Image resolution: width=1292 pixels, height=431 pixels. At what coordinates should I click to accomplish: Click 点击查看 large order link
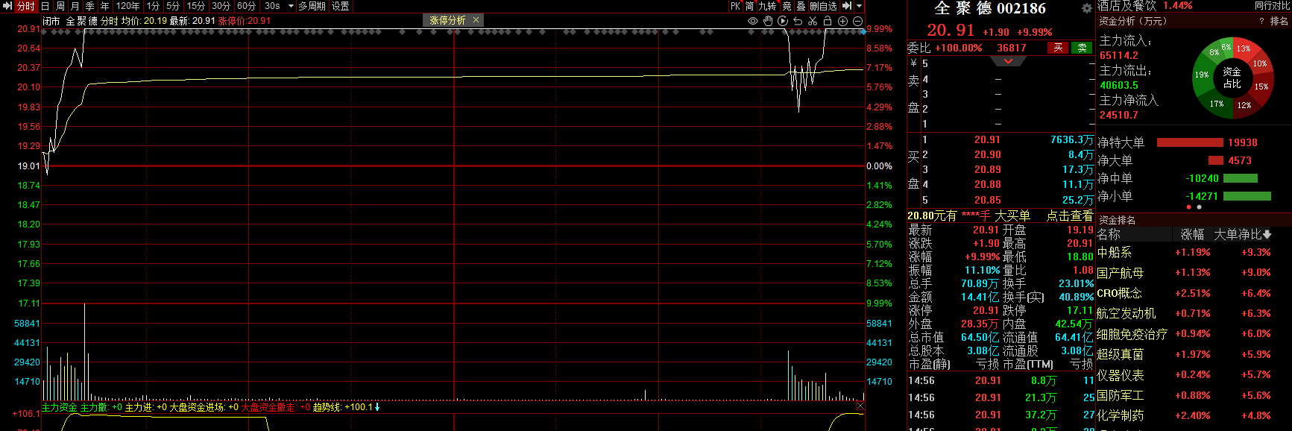point(1070,215)
